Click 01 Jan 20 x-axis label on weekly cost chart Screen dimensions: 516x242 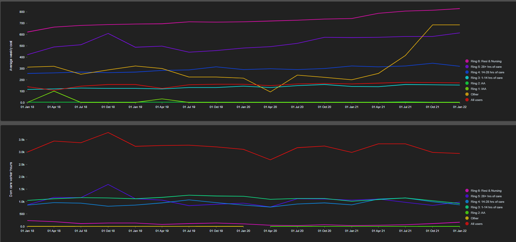(243, 107)
